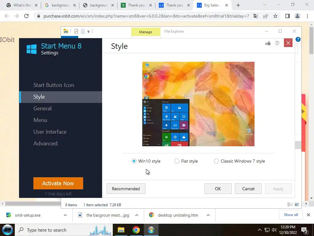The image size is (314, 236).
Task: Open the Chrome three-dot menu
Action: (307, 16)
